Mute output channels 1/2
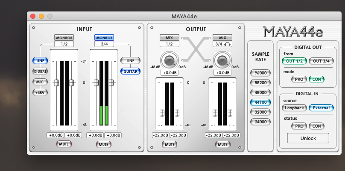This screenshot has height=171, width=345. pos(170,145)
